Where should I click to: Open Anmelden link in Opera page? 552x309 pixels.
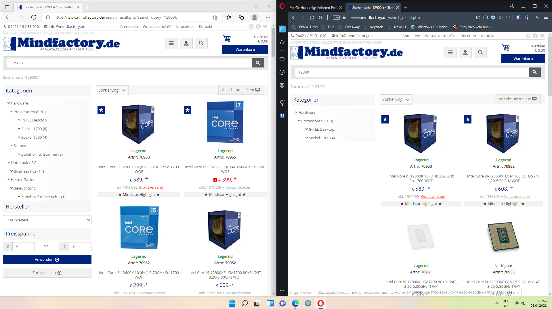(x=411, y=36)
